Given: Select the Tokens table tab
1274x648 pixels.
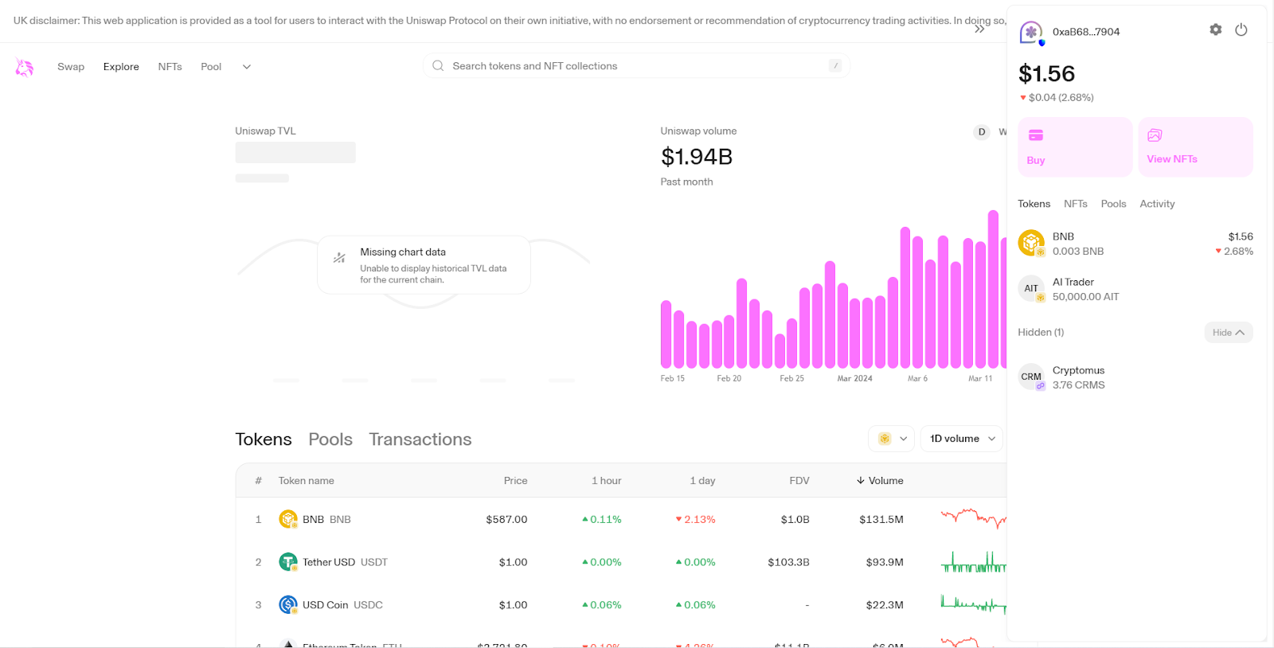Looking at the screenshot, I should point(264,439).
